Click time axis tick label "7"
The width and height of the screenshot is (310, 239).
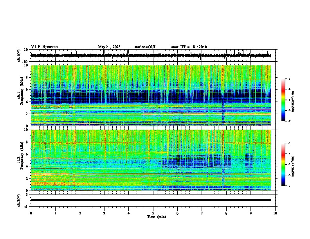pos(202,213)
